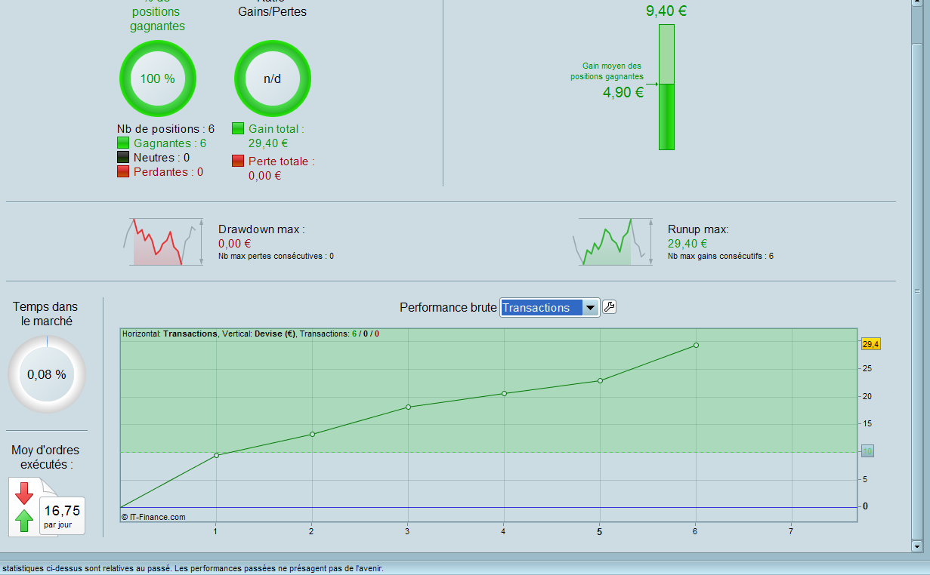
Task: Click the 'Performance brute' label
Action: pyautogui.click(x=448, y=308)
